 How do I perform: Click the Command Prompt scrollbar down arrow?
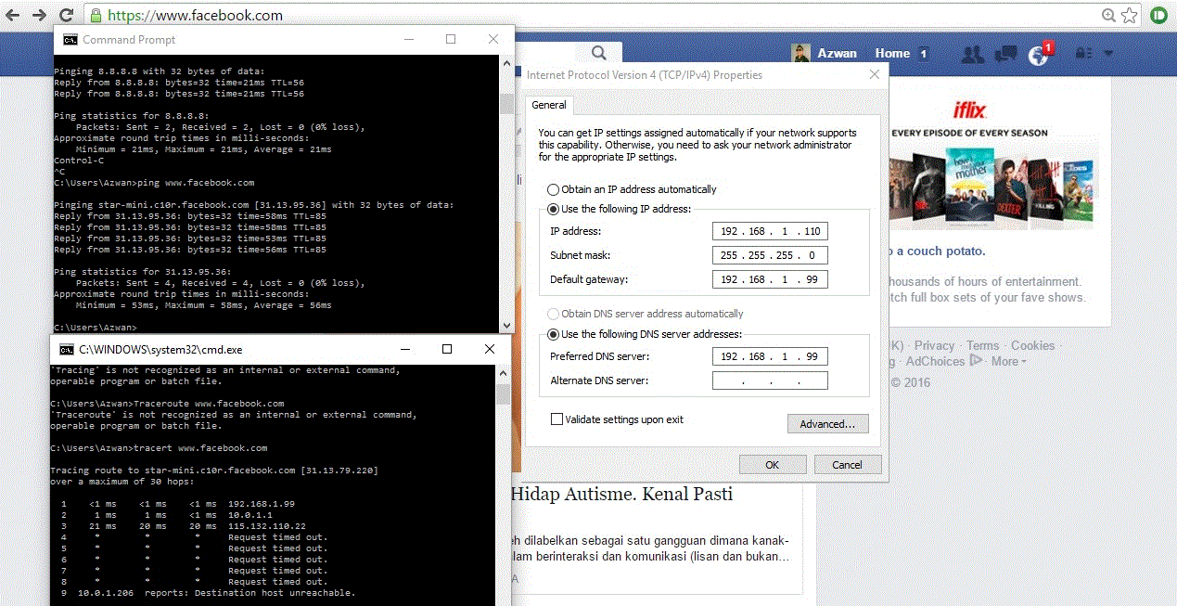click(506, 325)
